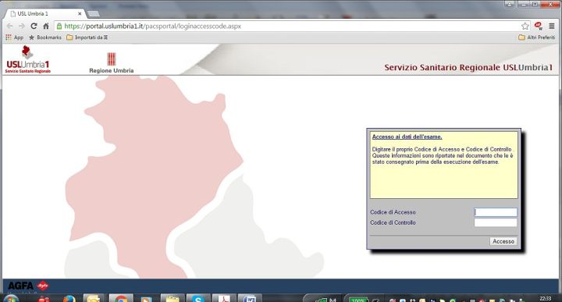
Task: Expand the Altri Preferiti folder
Action: [x=536, y=37]
